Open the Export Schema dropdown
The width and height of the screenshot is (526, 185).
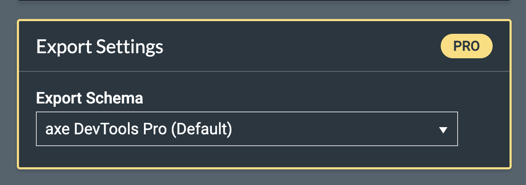click(x=247, y=129)
